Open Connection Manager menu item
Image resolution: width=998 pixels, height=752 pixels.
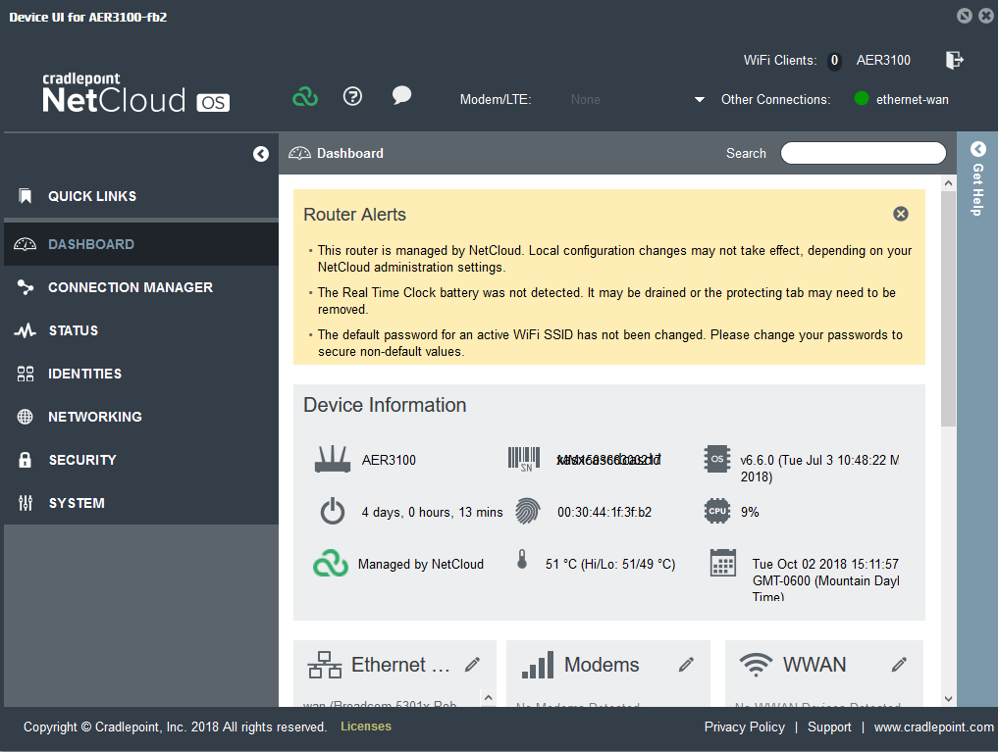click(x=141, y=287)
